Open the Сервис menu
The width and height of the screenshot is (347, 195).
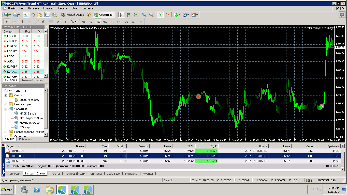(x=63, y=8)
